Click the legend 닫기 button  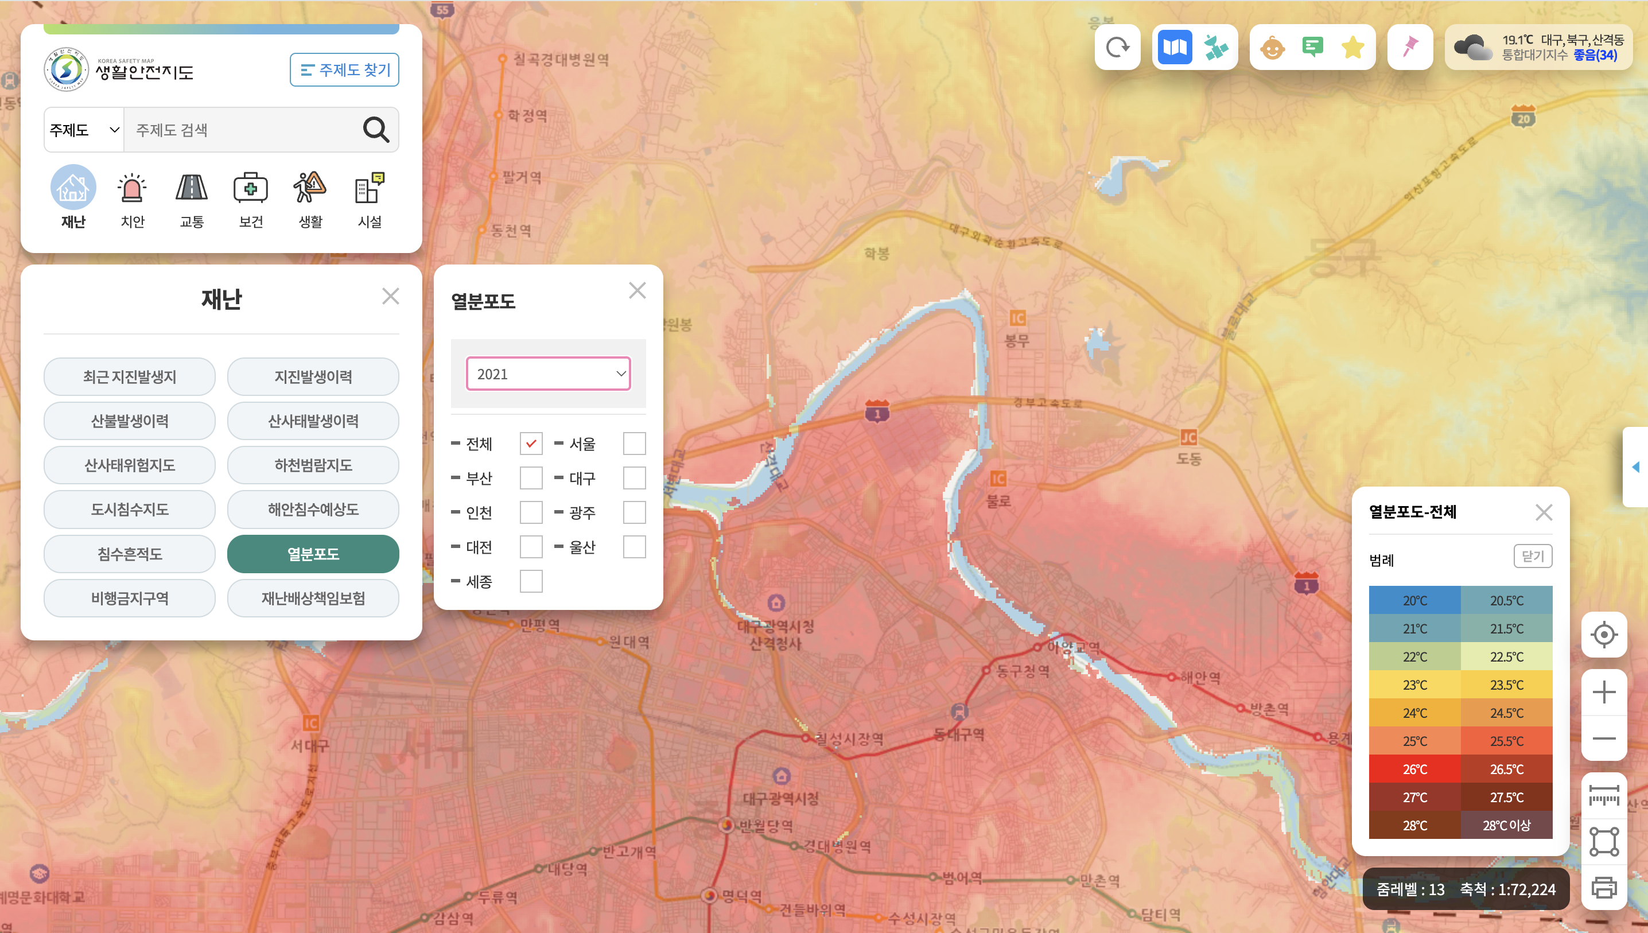1533,555
